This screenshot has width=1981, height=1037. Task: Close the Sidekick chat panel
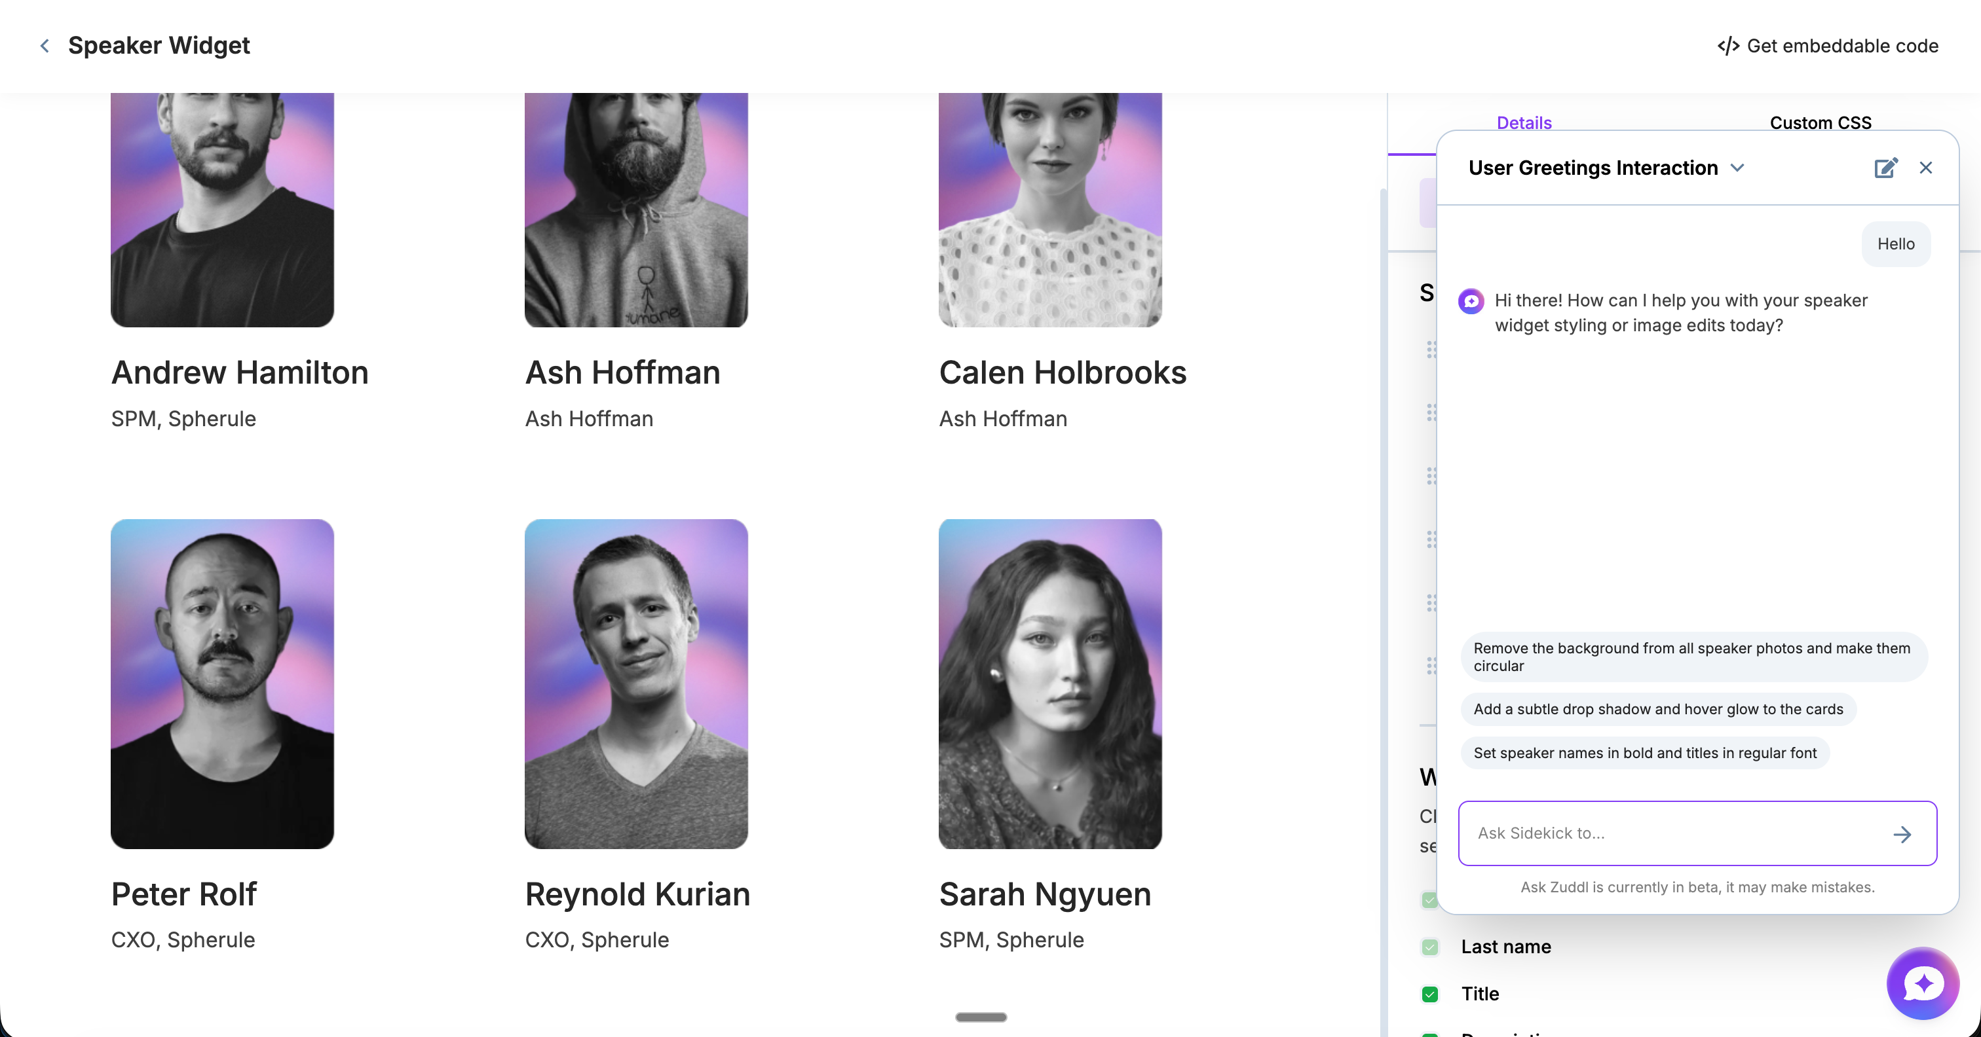click(x=1925, y=168)
